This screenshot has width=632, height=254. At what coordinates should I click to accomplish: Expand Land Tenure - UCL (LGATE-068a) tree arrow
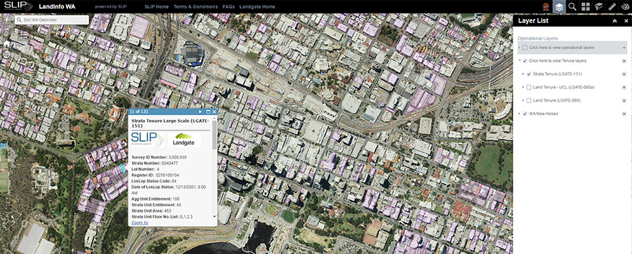523,87
